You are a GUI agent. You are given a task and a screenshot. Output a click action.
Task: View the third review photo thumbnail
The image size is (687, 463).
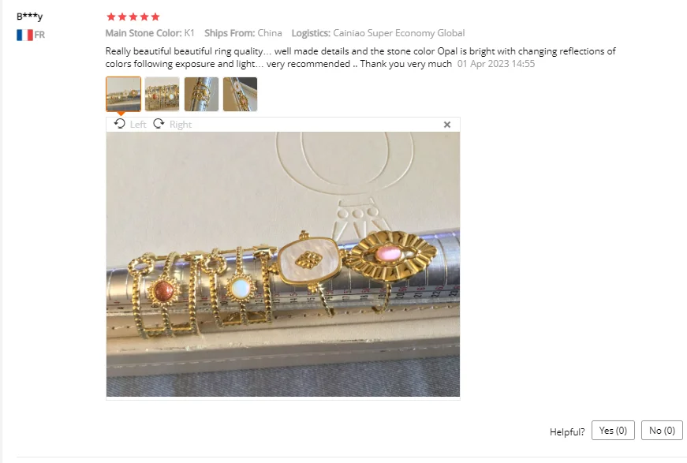pos(201,94)
